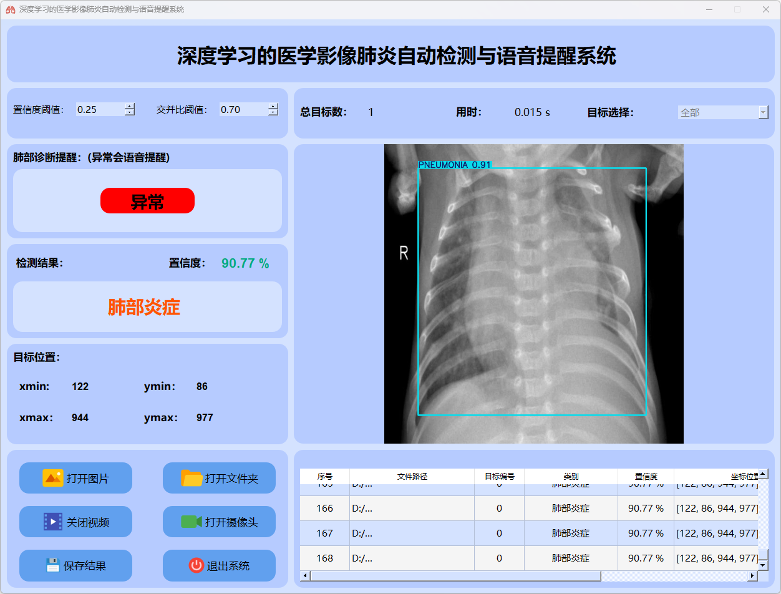The width and height of the screenshot is (781, 594).
Task: Click the table vertical scrollbar down arrow
Action: 764,565
